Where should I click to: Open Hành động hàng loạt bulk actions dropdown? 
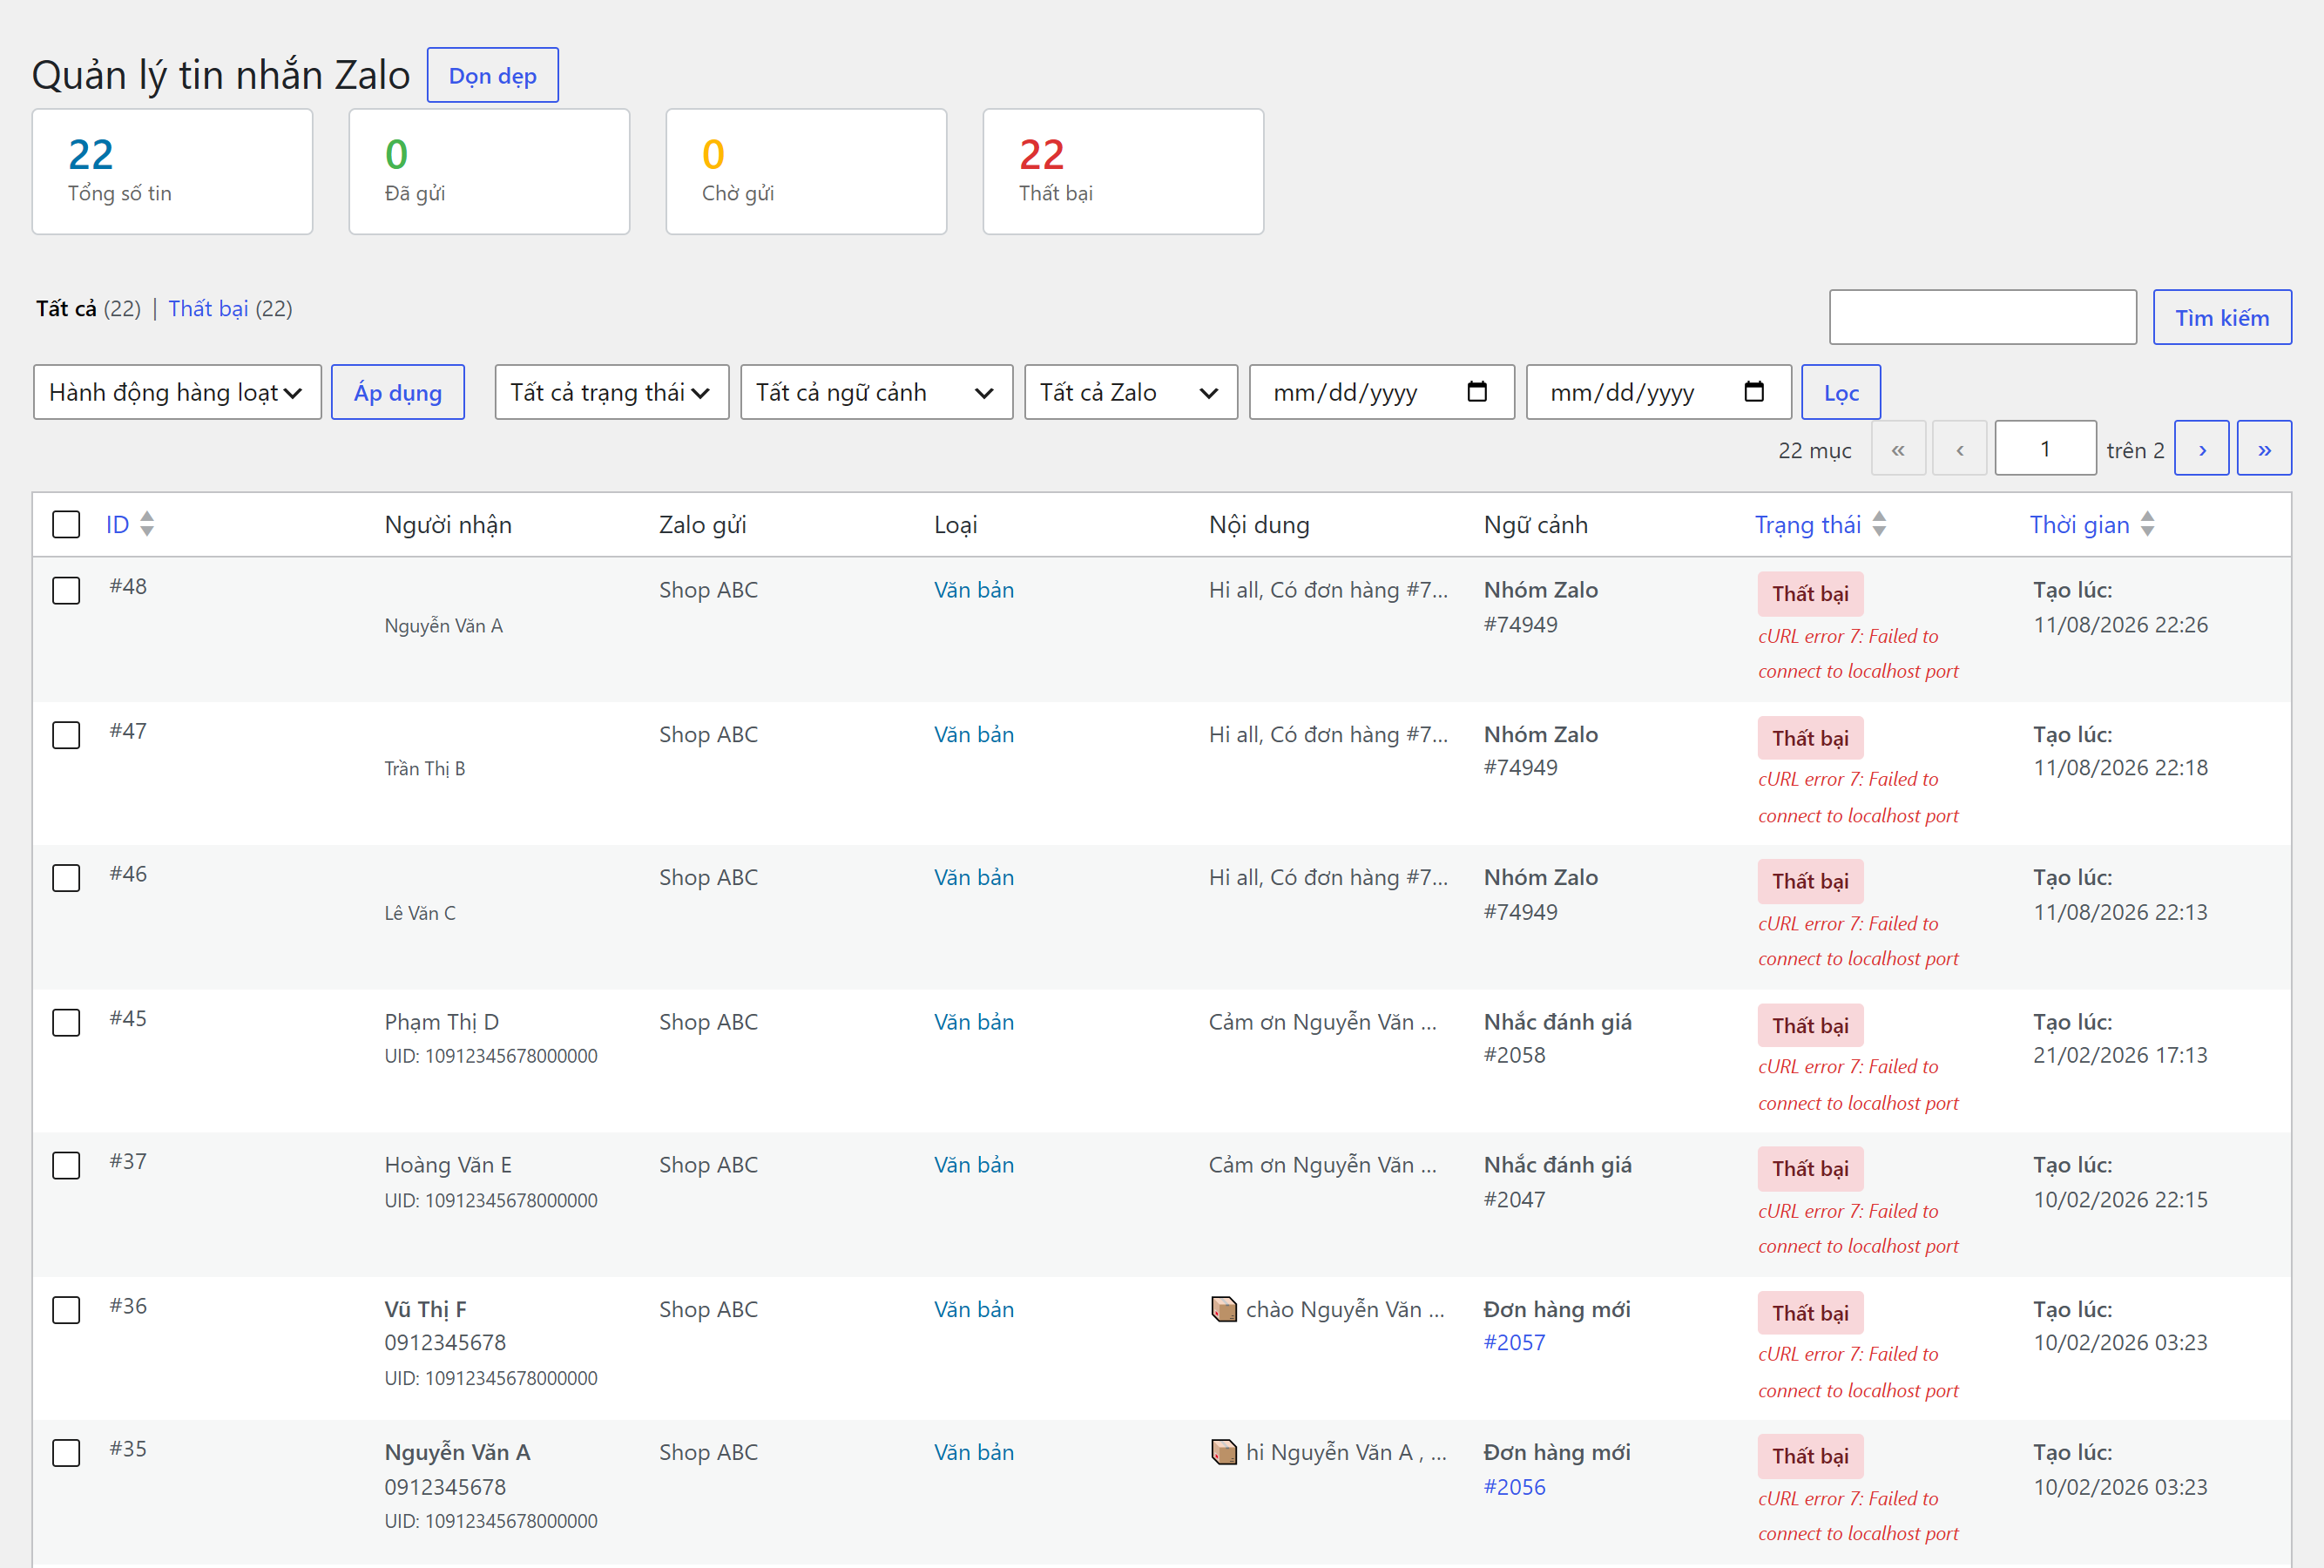point(177,392)
